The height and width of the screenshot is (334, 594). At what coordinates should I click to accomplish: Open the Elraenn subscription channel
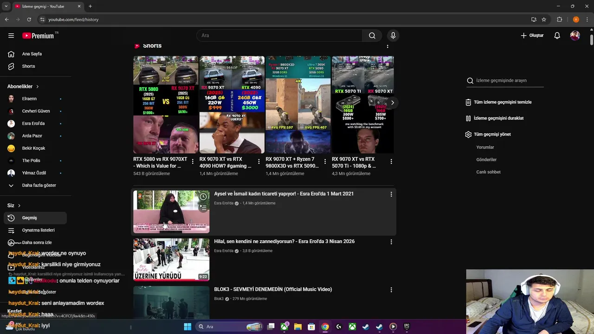pos(36,99)
